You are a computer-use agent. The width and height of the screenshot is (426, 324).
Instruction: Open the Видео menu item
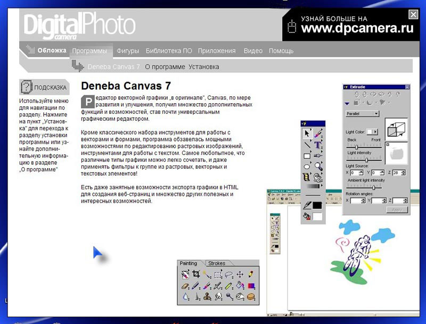click(253, 51)
